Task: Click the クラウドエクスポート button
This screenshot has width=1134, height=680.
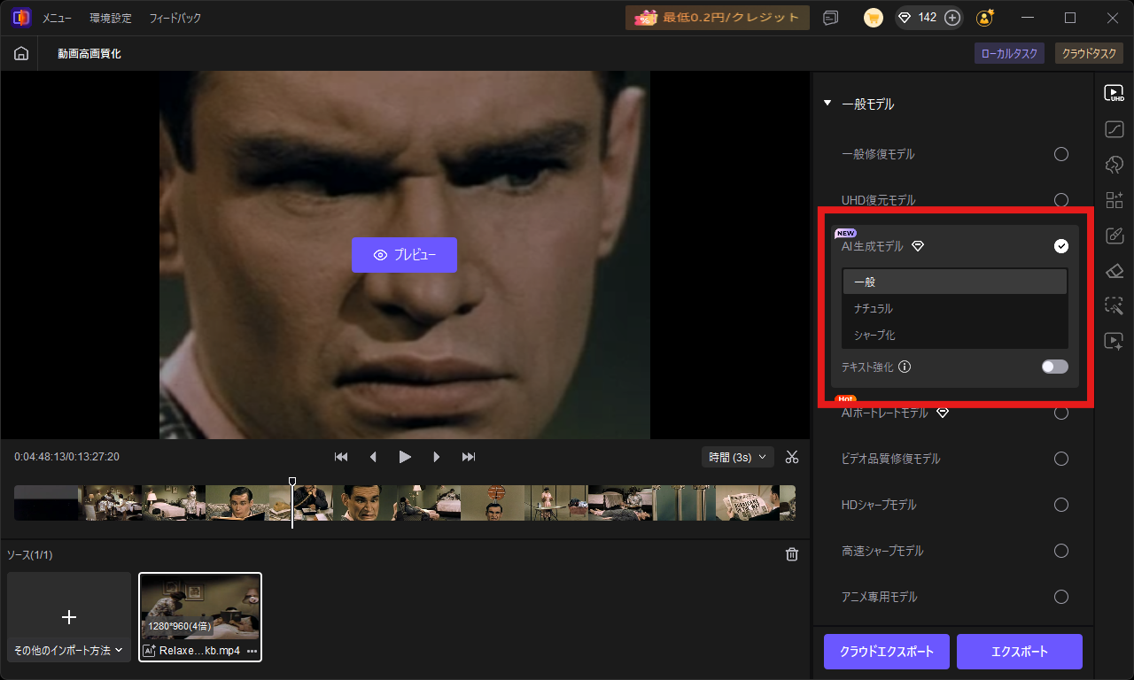Action: (x=887, y=652)
